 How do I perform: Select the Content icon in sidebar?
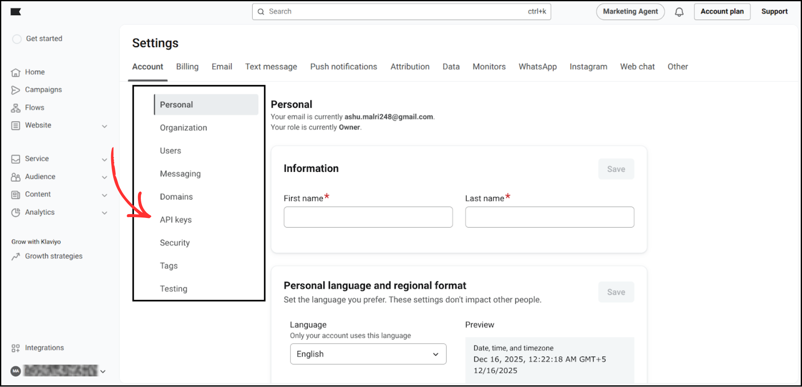tap(16, 194)
